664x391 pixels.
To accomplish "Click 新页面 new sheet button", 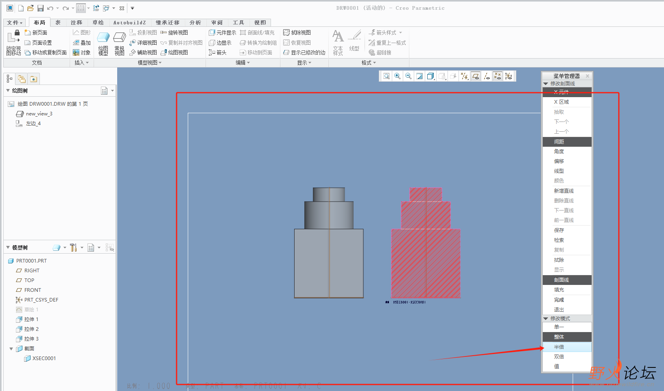I will point(36,33).
